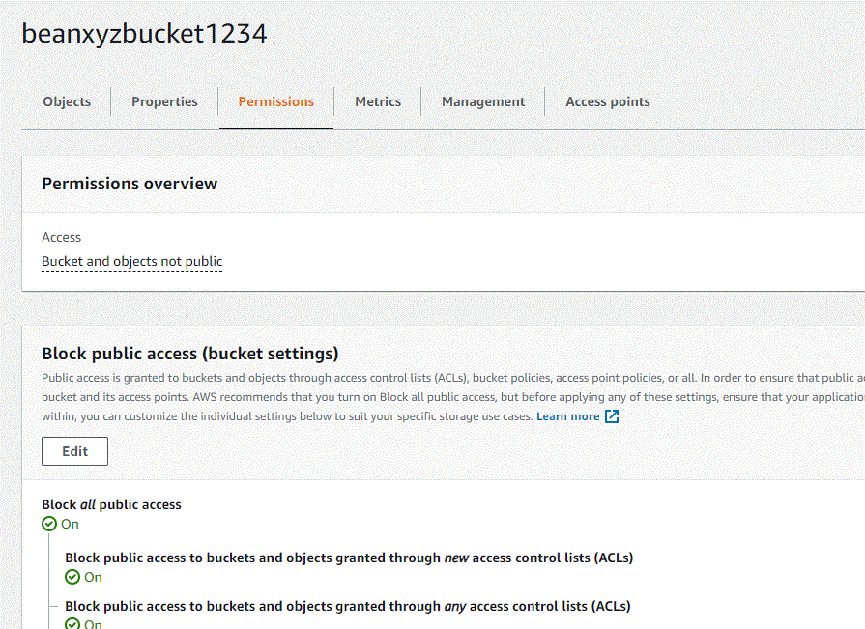The image size is (865, 629).
Task: Click the On status icon under the new ACLs setting
Action: [71, 576]
